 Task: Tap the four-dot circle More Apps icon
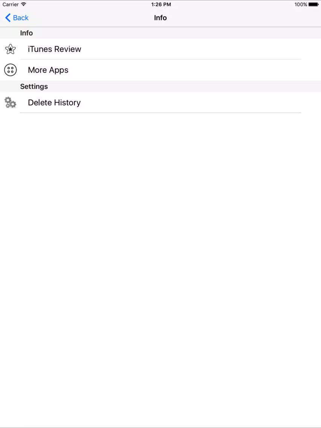click(x=11, y=70)
